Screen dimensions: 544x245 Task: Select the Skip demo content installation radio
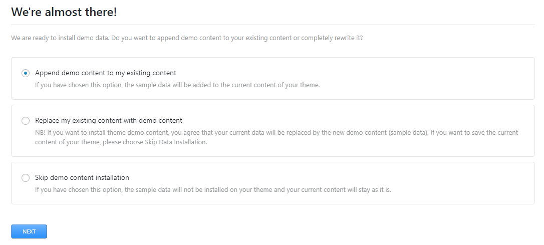(26, 178)
